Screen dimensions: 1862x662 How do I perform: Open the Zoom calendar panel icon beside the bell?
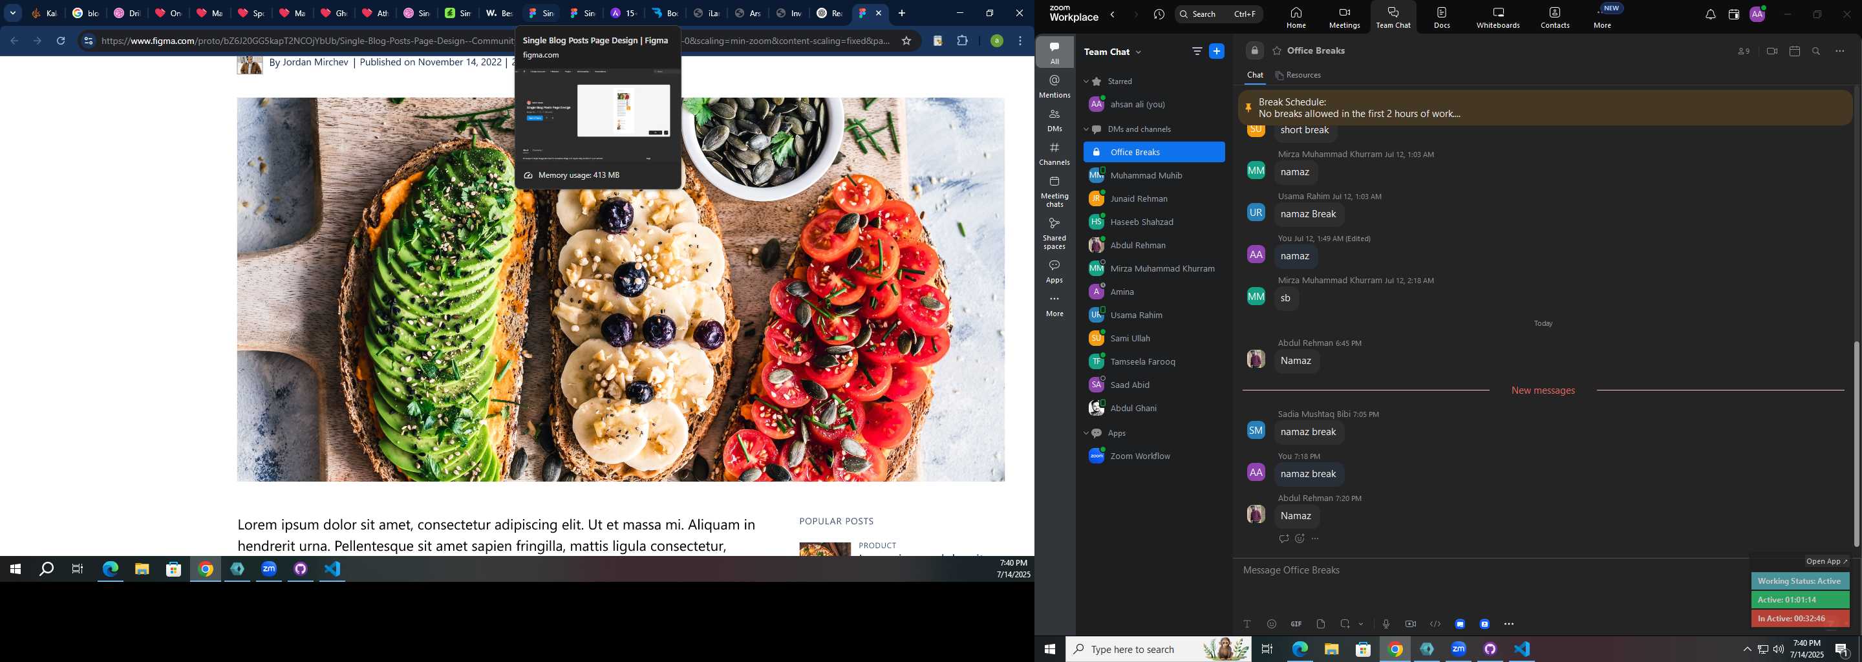tap(1733, 14)
